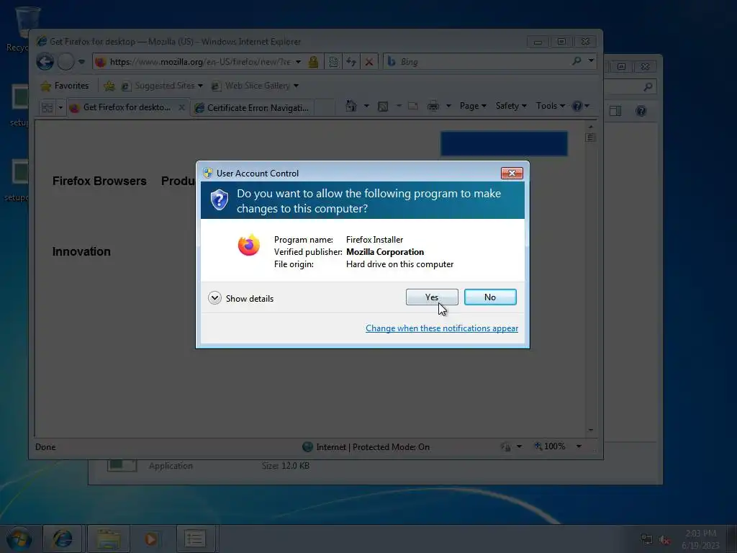Open Change when these notifications appear link

441,328
